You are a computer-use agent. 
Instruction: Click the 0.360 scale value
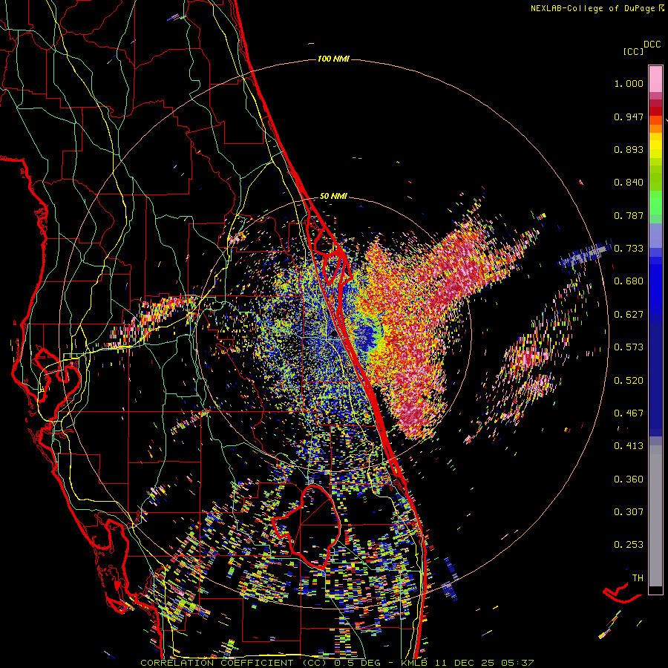(x=629, y=479)
